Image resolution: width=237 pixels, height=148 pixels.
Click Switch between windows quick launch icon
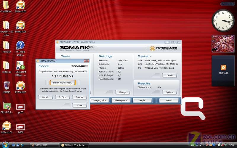[x=18, y=145]
